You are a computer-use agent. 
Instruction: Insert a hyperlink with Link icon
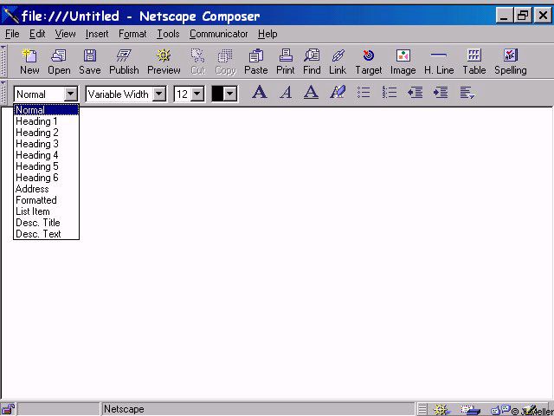[x=338, y=62]
